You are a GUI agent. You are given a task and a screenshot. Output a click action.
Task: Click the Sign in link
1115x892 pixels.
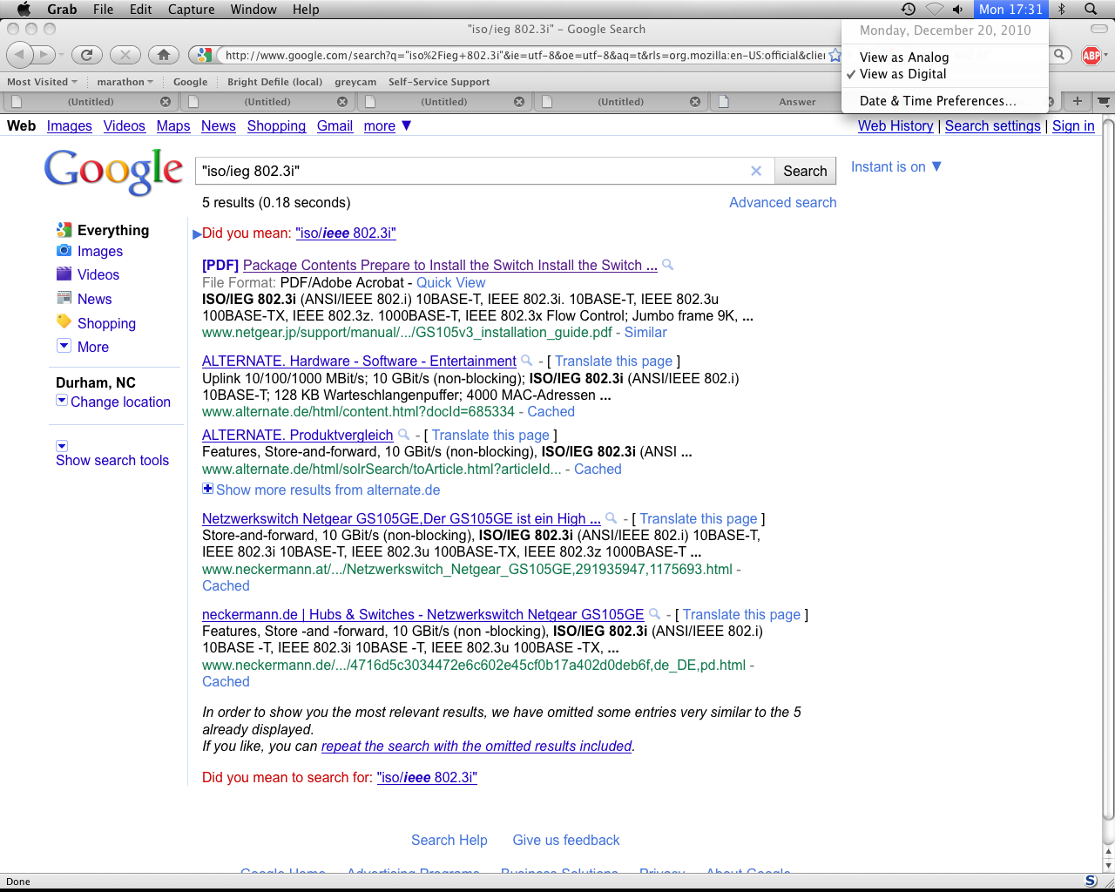coord(1073,125)
